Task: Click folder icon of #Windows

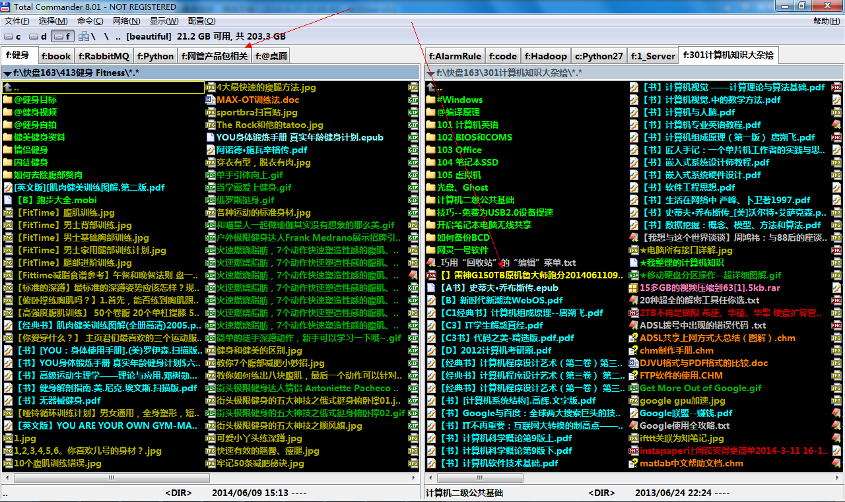Action: click(x=430, y=100)
